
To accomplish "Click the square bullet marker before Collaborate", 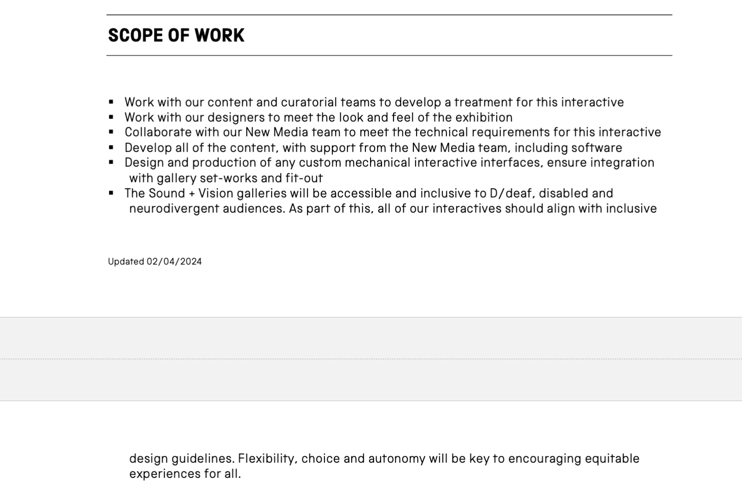I will pyautogui.click(x=111, y=132).
